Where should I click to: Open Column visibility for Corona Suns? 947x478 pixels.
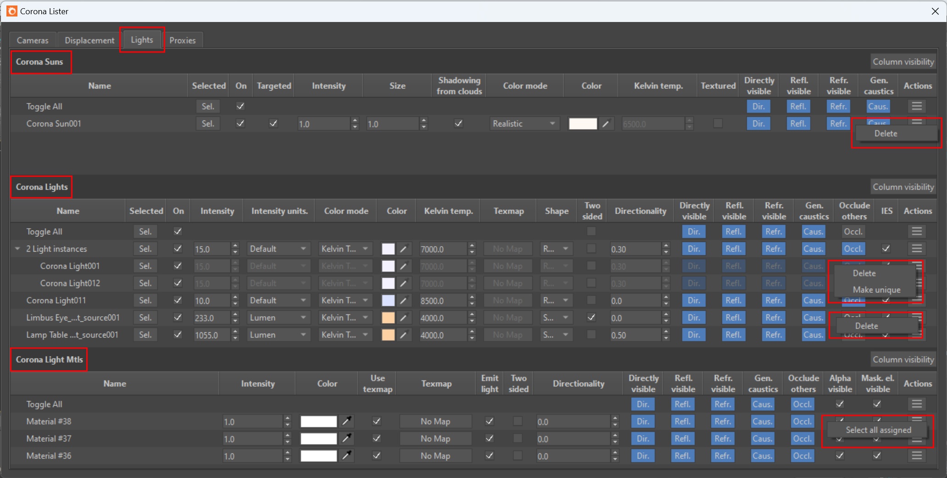pyautogui.click(x=903, y=62)
